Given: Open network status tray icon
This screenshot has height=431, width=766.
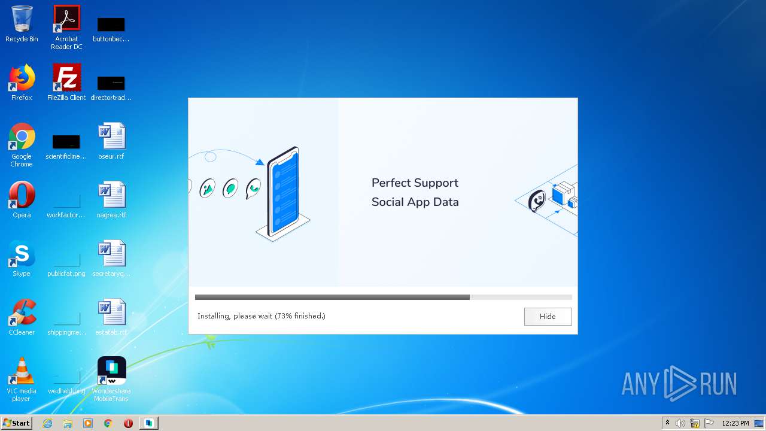Looking at the screenshot, I should pos(695,423).
